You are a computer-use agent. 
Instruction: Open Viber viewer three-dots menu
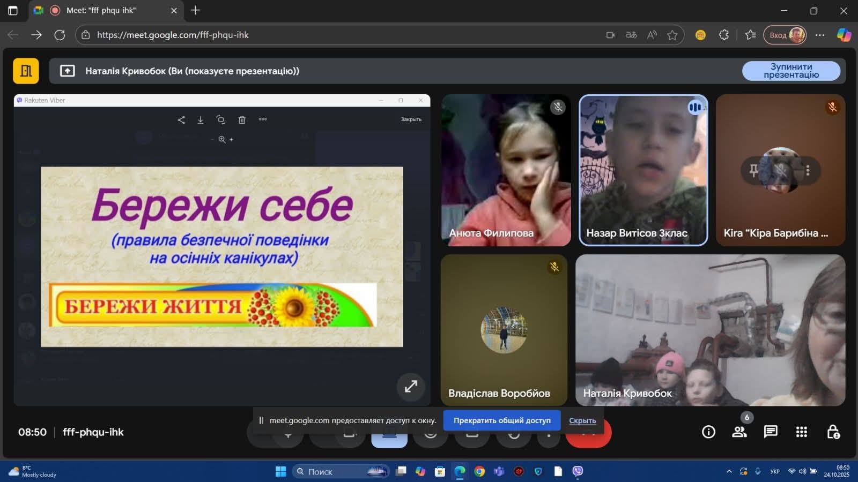[263, 119]
